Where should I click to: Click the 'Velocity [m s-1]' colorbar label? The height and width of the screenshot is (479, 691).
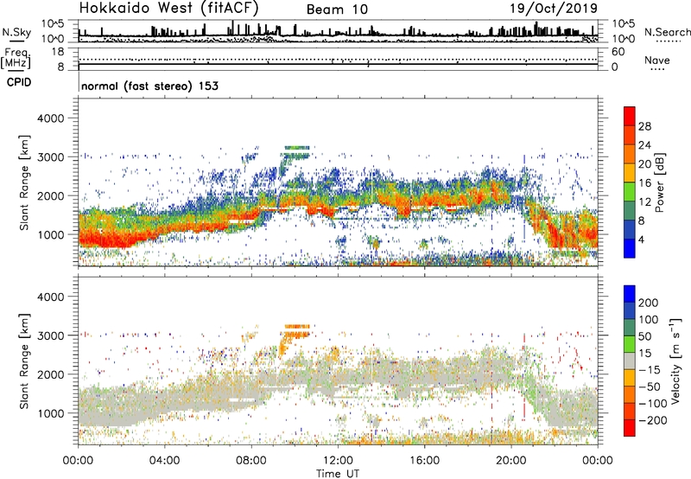click(x=675, y=361)
